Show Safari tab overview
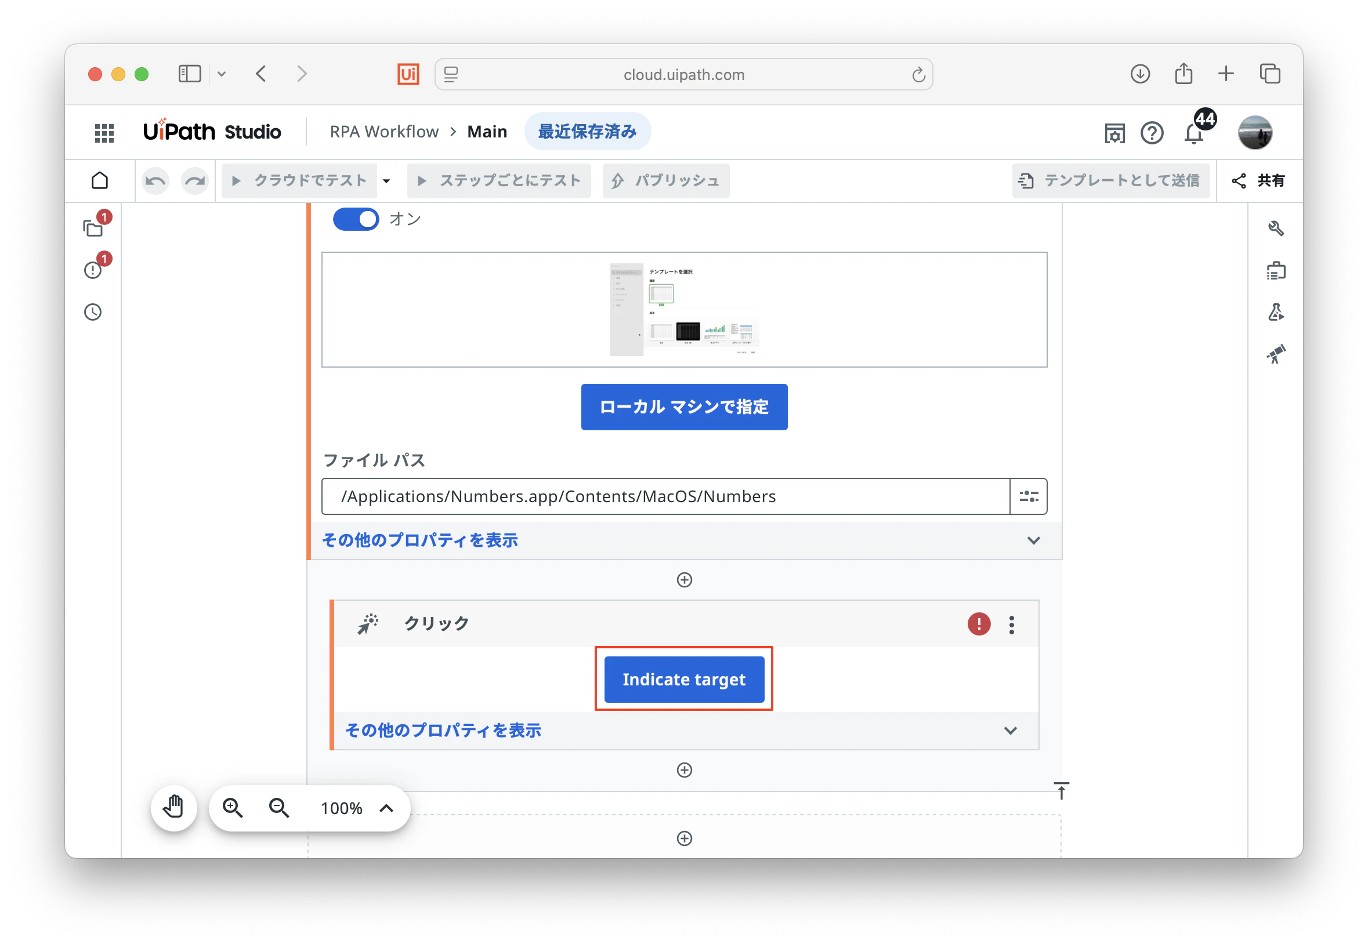The image size is (1368, 944). (1270, 74)
